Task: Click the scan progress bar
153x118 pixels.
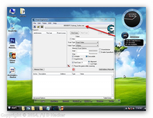Action: (x=76, y=28)
